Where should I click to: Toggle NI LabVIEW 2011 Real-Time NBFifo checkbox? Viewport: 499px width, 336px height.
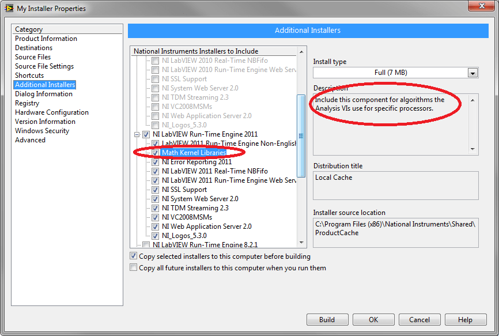[156, 171]
